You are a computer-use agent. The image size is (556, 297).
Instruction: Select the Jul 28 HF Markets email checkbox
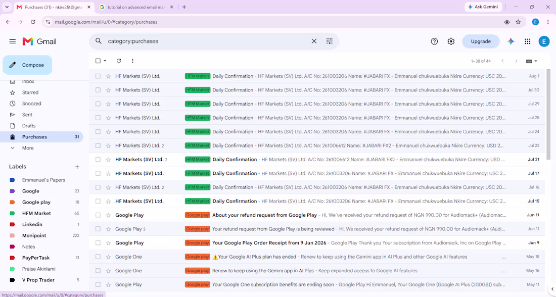click(98, 118)
